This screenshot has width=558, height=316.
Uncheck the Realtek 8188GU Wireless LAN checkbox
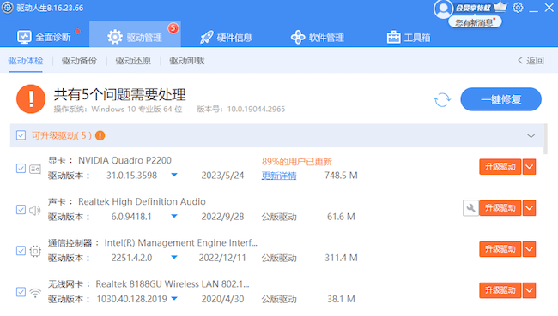tap(21, 292)
